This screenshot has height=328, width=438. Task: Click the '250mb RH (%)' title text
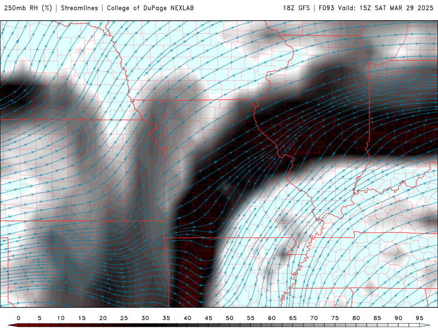pos(28,8)
